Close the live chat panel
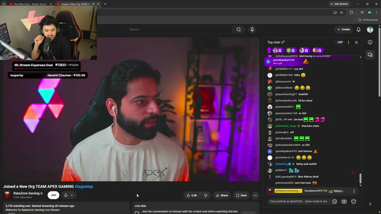The height and width of the screenshot is (214, 381). coord(356,42)
